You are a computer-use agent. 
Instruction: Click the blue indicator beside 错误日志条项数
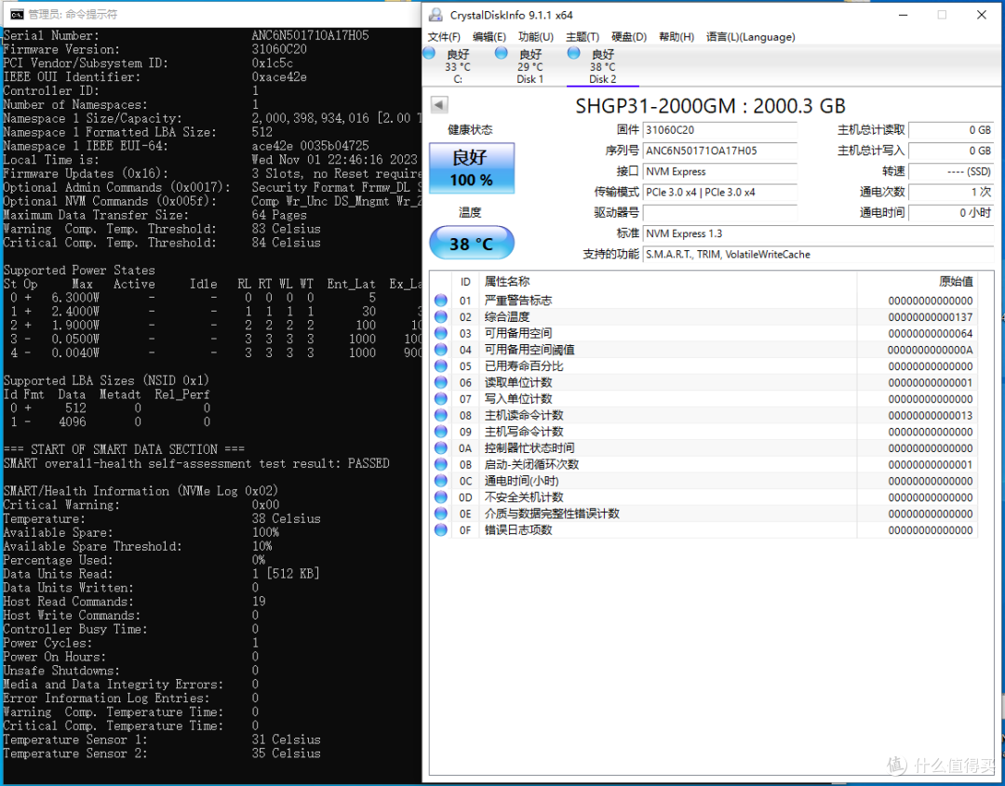(439, 529)
